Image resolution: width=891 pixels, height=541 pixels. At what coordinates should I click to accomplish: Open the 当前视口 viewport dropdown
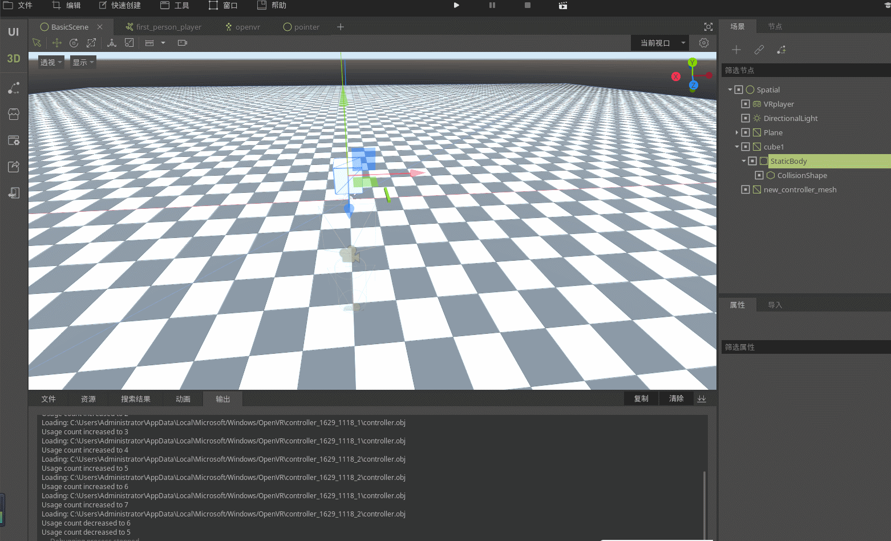660,43
